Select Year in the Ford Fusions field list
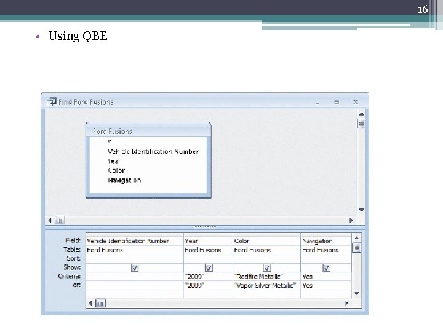The image size is (443, 332). click(x=114, y=161)
